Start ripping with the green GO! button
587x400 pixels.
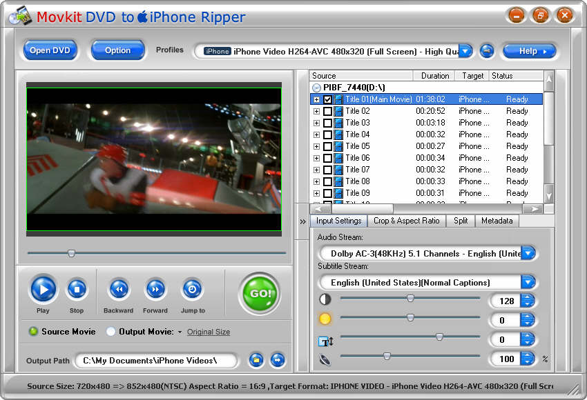pyautogui.click(x=260, y=294)
